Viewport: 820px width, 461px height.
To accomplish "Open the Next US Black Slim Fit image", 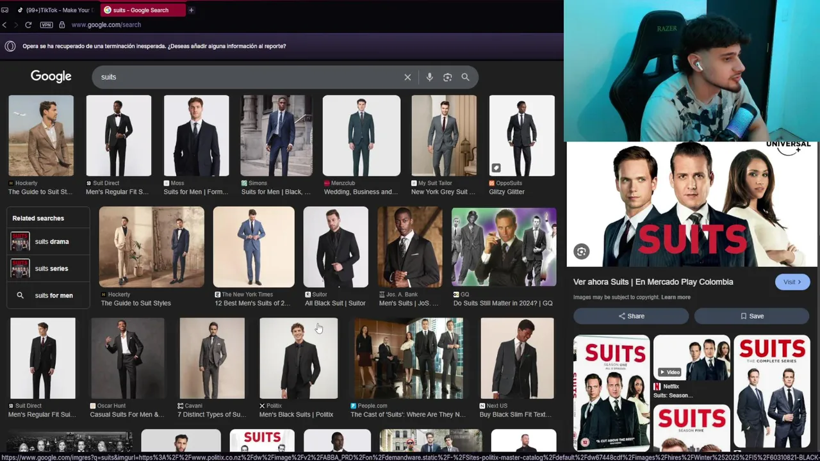I will click(x=517, y=359).
